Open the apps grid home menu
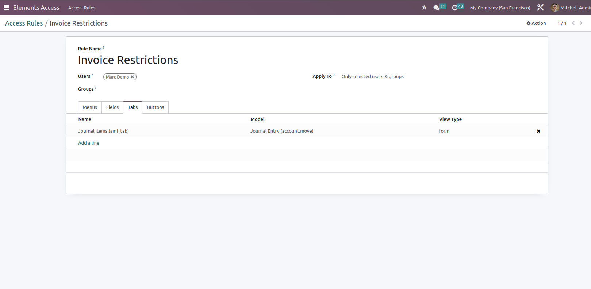Viewport: 591px width, 289px height. (6, 8)
